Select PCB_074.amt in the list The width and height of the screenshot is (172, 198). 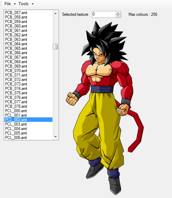click(28, 89)
